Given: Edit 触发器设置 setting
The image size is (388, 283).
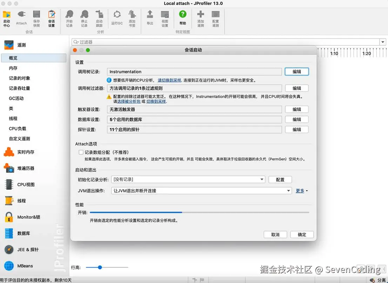Looking at the screenshot, I should point(297,109).
